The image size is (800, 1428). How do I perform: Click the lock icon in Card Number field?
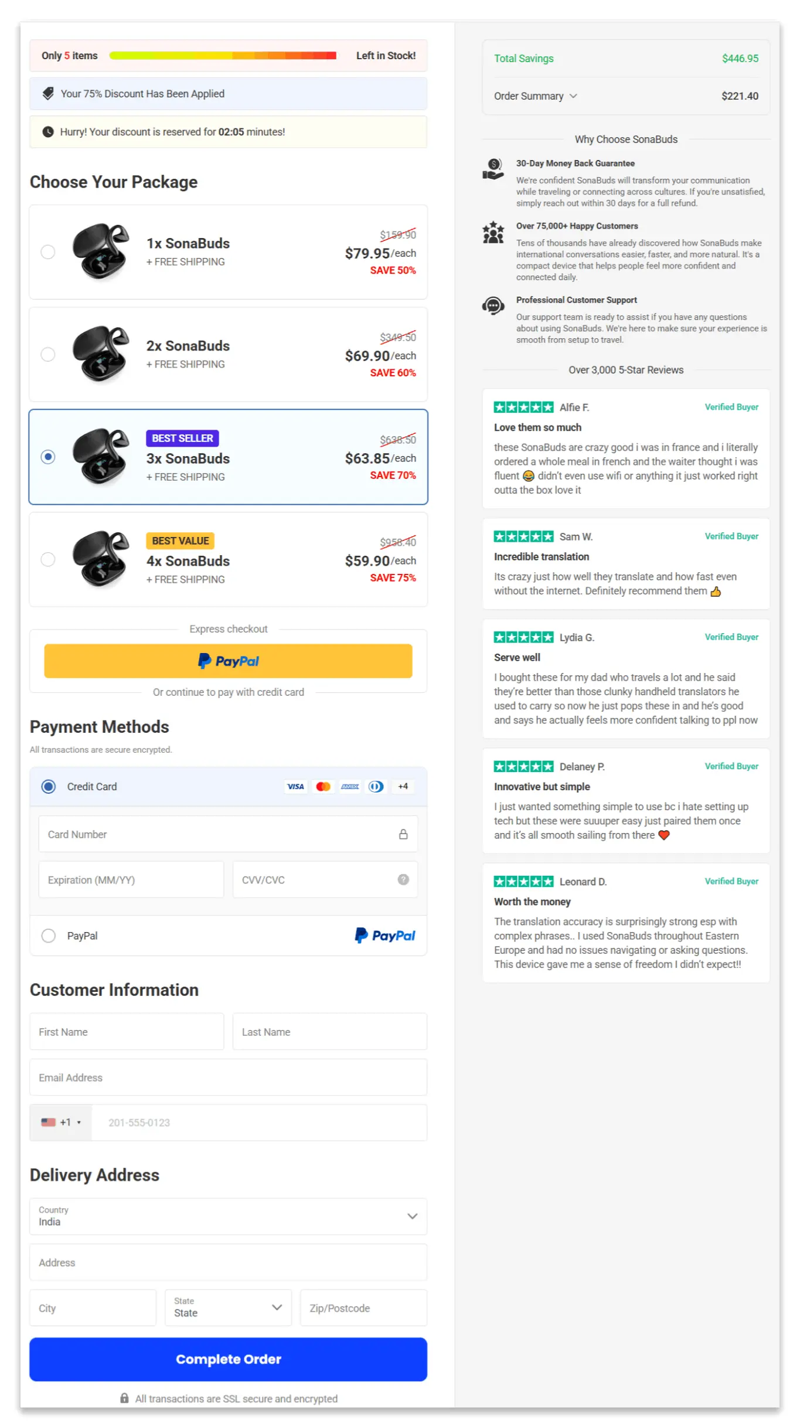[403, 834]
